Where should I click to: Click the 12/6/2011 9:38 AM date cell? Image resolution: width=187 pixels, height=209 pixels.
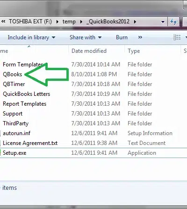(x=94, y=143)
